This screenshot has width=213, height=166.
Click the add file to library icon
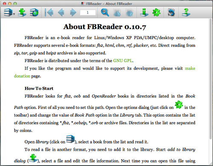(22, 12)
